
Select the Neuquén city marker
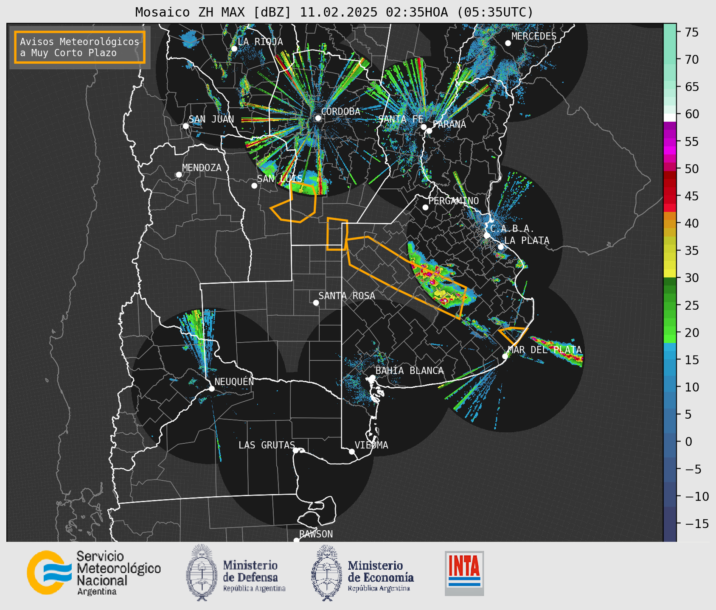tap(211, 389)
